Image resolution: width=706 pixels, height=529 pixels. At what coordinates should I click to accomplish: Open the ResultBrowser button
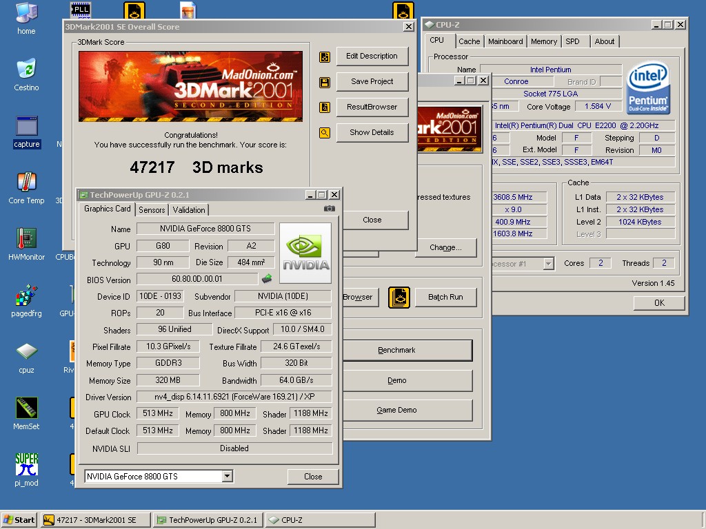[x=372, y=107]
